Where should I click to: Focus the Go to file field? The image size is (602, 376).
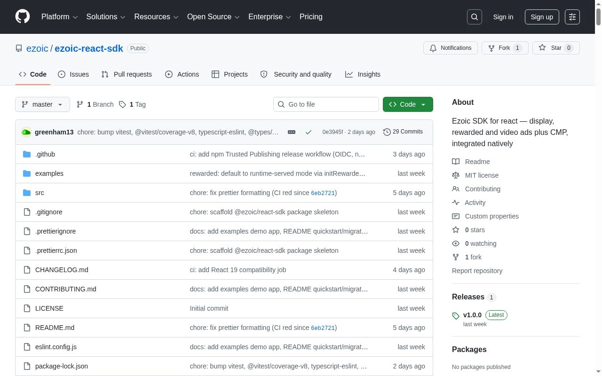click(x=326, y=104)
